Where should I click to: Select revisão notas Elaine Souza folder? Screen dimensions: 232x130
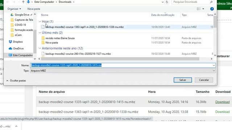coord(60,38)
